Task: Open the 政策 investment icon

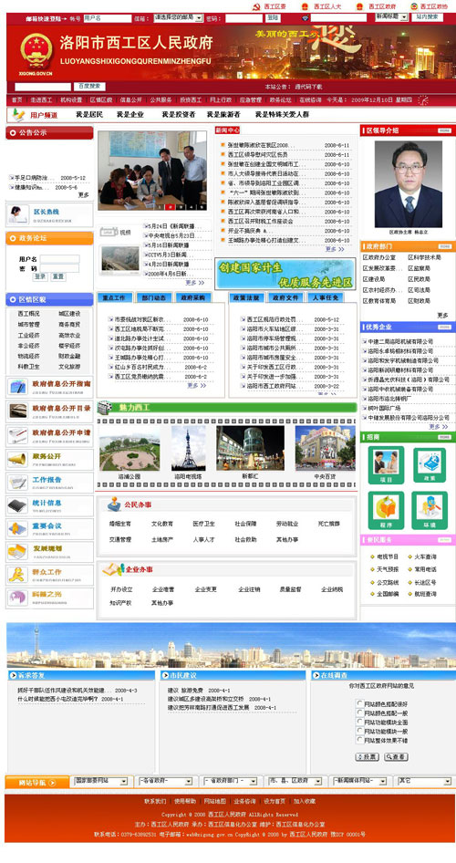Action: tap(430, 465)
